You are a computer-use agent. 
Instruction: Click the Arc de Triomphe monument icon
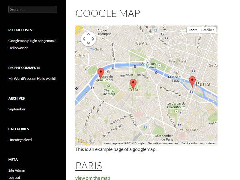tap(103, 38)
